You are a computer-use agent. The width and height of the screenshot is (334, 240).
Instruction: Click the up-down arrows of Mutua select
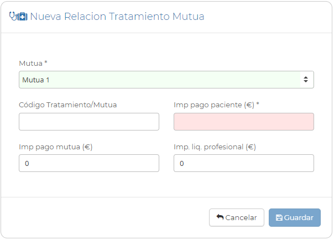coord(305,80)
